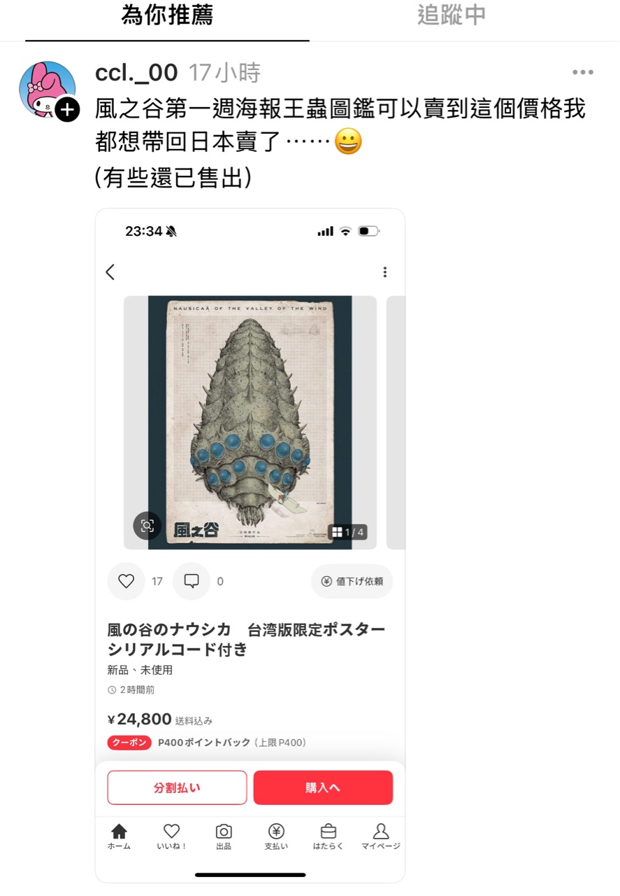Open マイページ profile icon
Screen dimensions: 620x896
pos(380,836)
